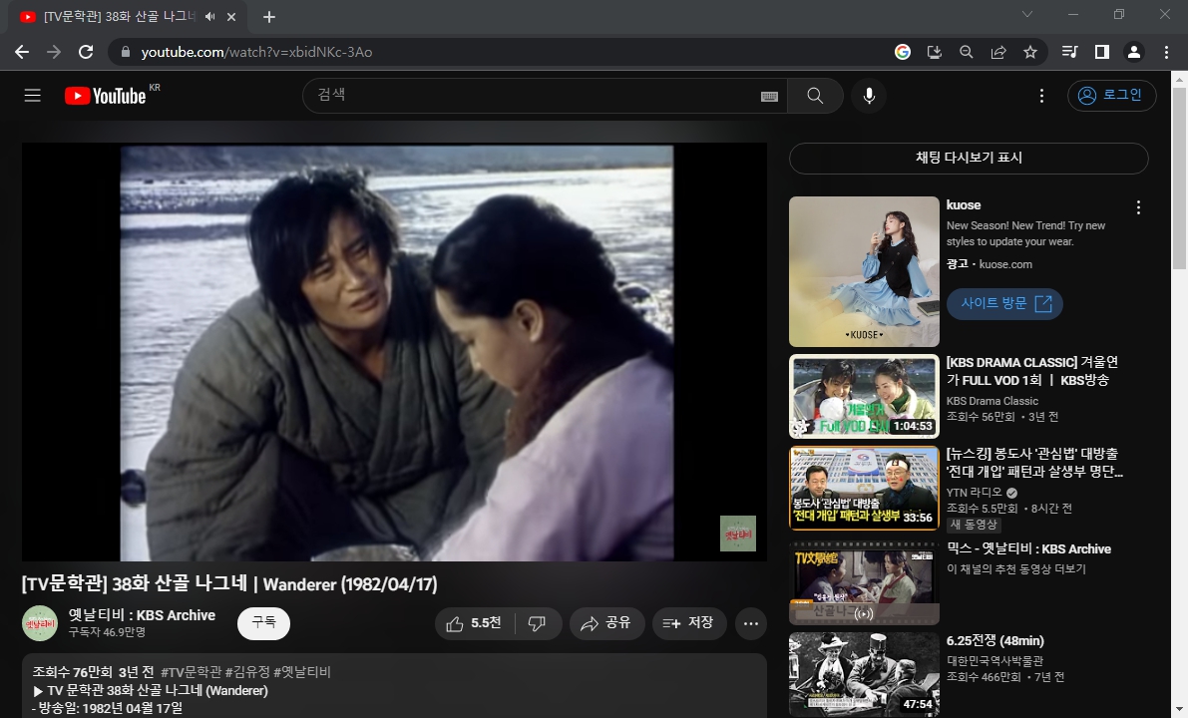The height and width of the screenshot is (718, 1188).
Task: Click the 공유 share button
Action: 606,623
